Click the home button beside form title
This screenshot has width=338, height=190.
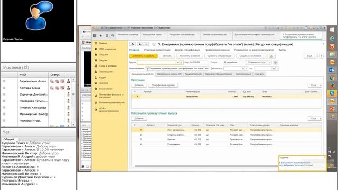133,44
